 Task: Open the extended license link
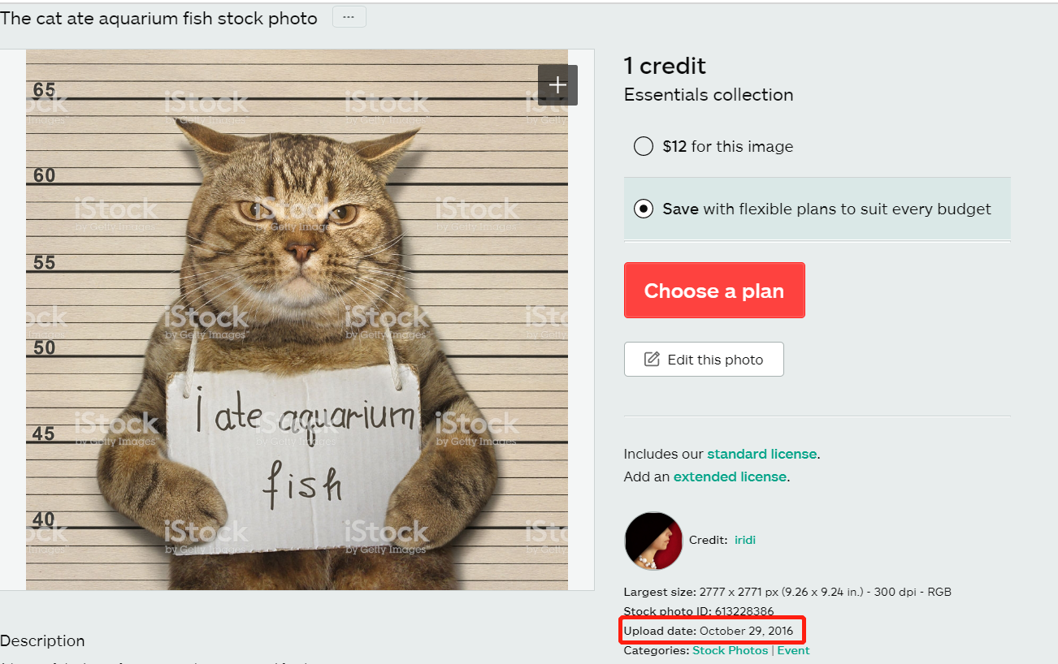point(730,476)
